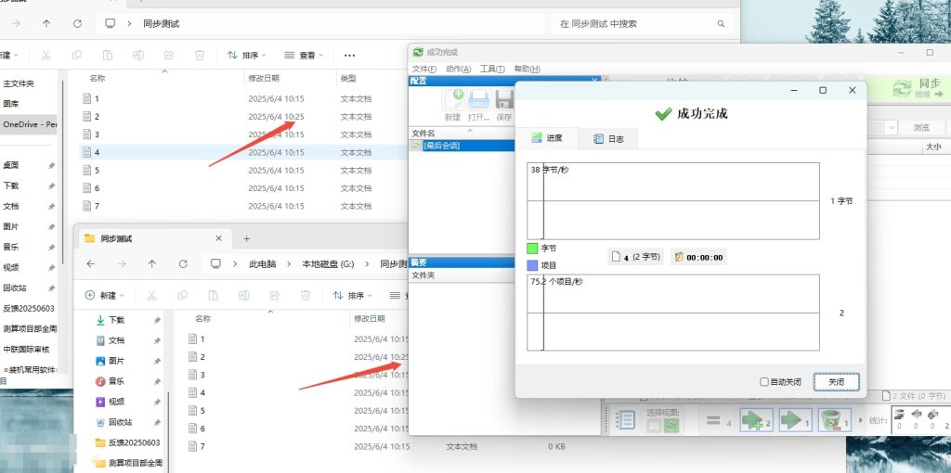This screenshot has width=951, height=473.
Task: Toggle the update-right green arrow filter
Action: (x=794, y=420)
